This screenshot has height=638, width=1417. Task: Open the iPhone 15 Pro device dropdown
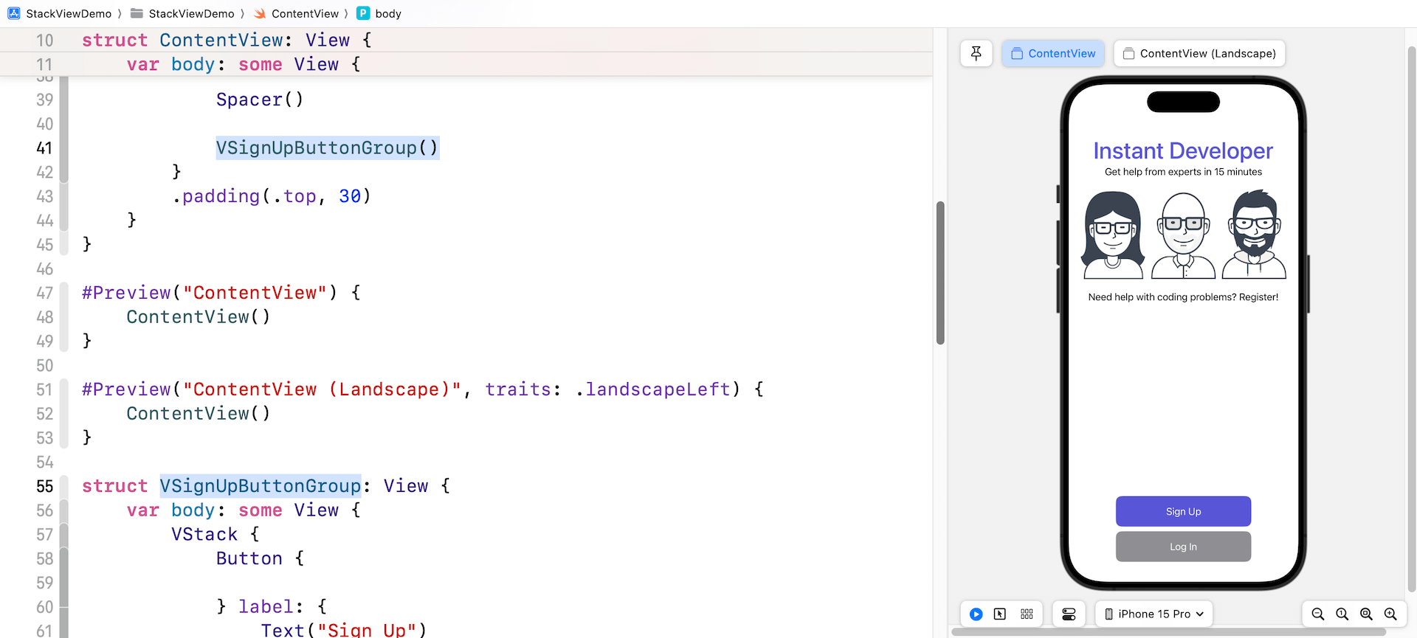(x=1155, y=614)
